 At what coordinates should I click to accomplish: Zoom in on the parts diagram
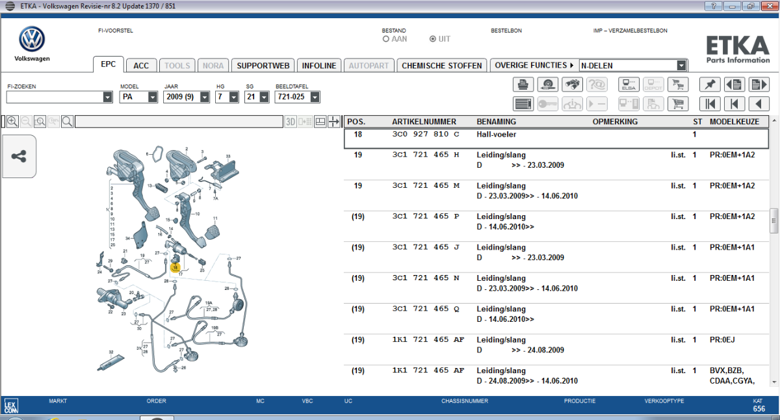click(12, 122)
